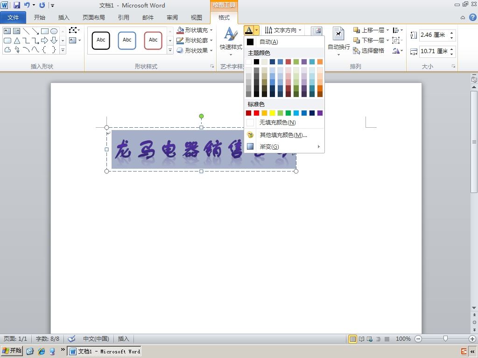Apply the blue outlined Abc shape style
478x358 pixels.
click(x=127, y=40)
